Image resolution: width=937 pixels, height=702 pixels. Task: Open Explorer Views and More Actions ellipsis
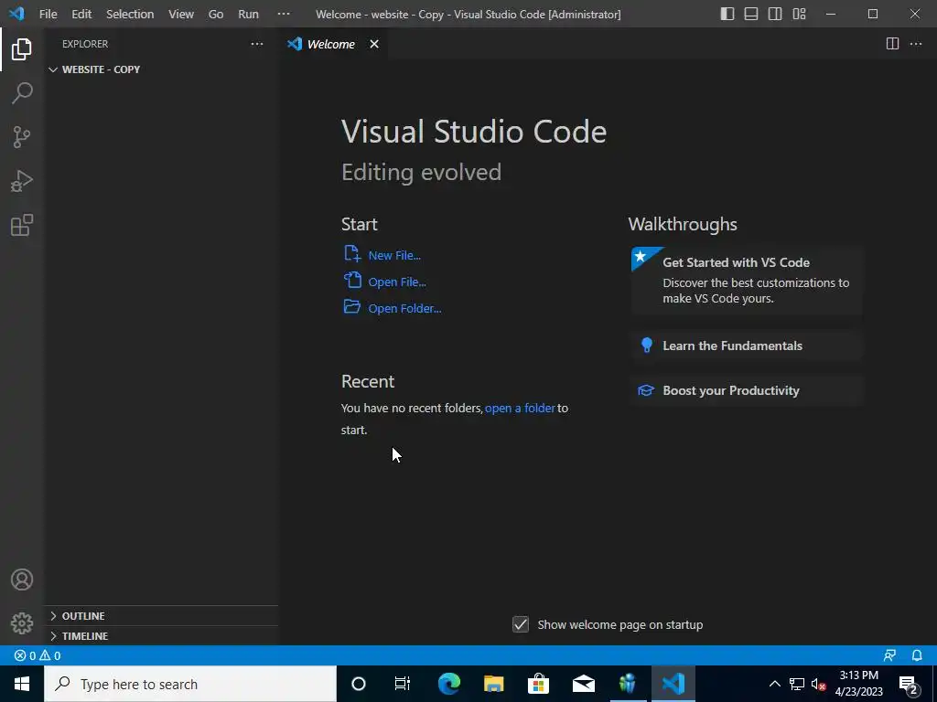click(x=257, y=44)
